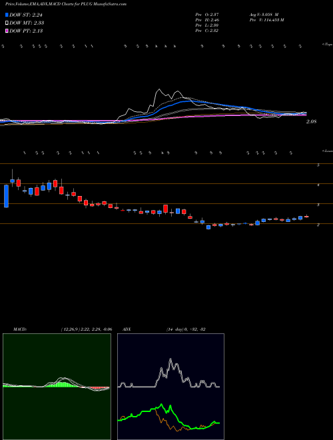333x440 pixels.
Task: Click the 'Pre C: 2.32' close value
Action: pyautogui.click(x=207, y=31)
